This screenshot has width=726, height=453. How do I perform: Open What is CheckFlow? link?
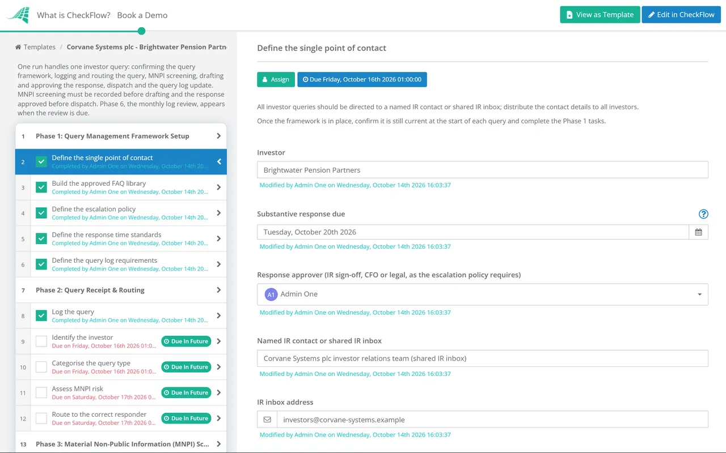74,15
